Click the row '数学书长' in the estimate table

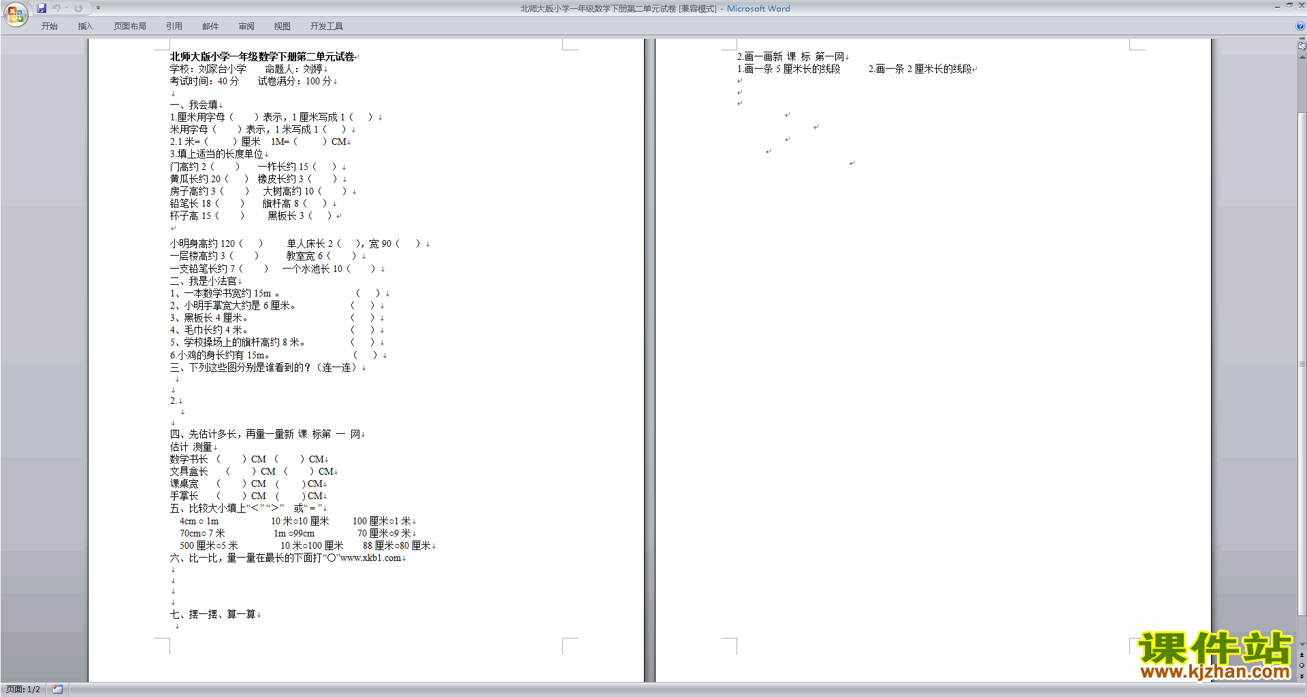[x=248, y=459]
